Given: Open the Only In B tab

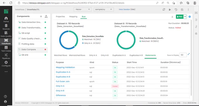Looking at the screenshot, I should (x=105, y=55).
